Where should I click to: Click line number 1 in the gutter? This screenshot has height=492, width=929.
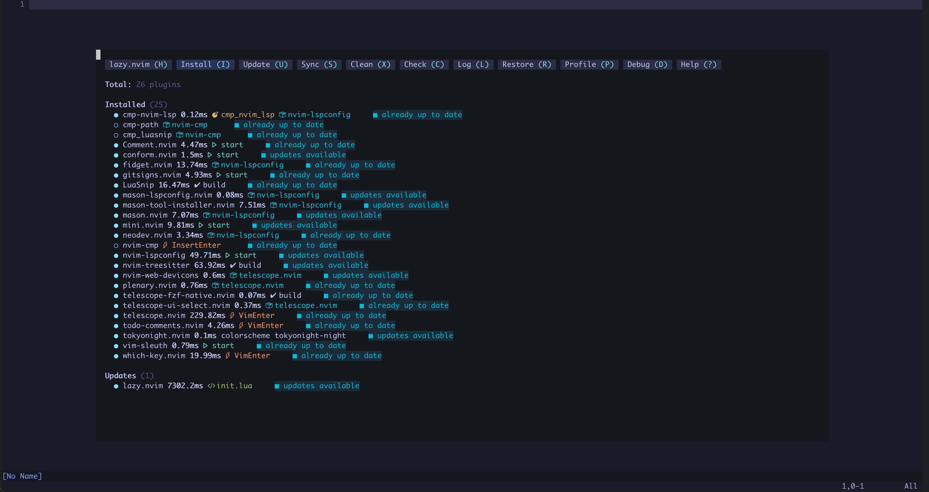click(22, 4)
